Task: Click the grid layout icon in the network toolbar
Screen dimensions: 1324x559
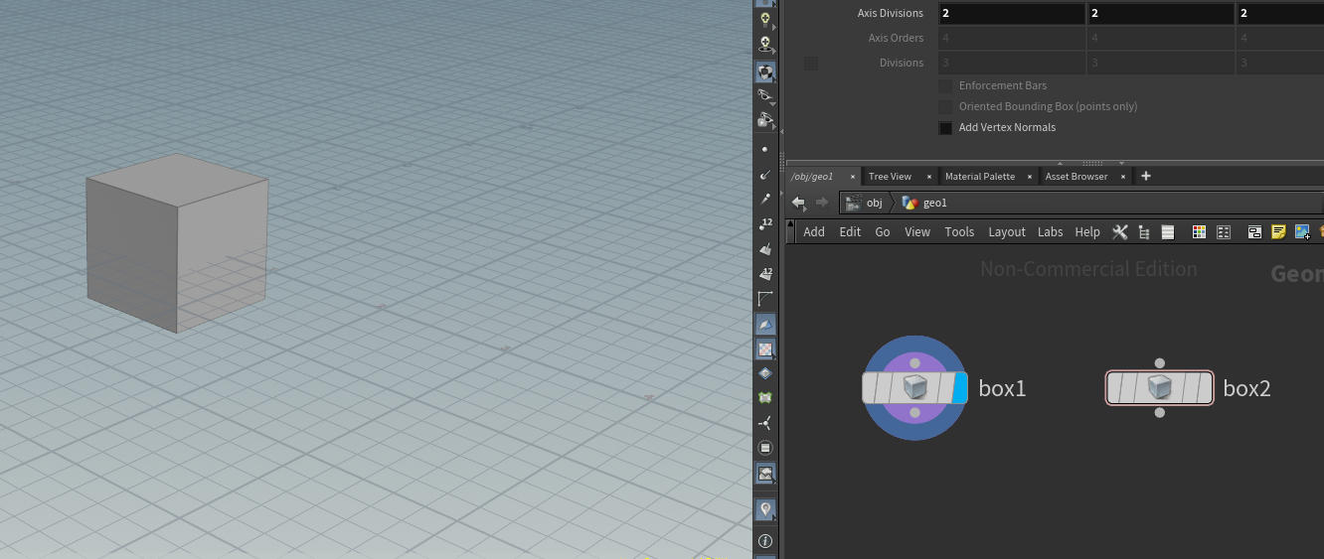Action: point(1224,231)
